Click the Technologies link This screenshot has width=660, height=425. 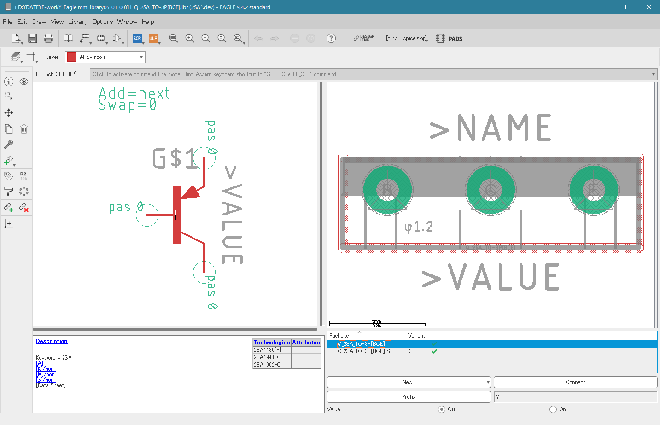click(x=272, y=343)
